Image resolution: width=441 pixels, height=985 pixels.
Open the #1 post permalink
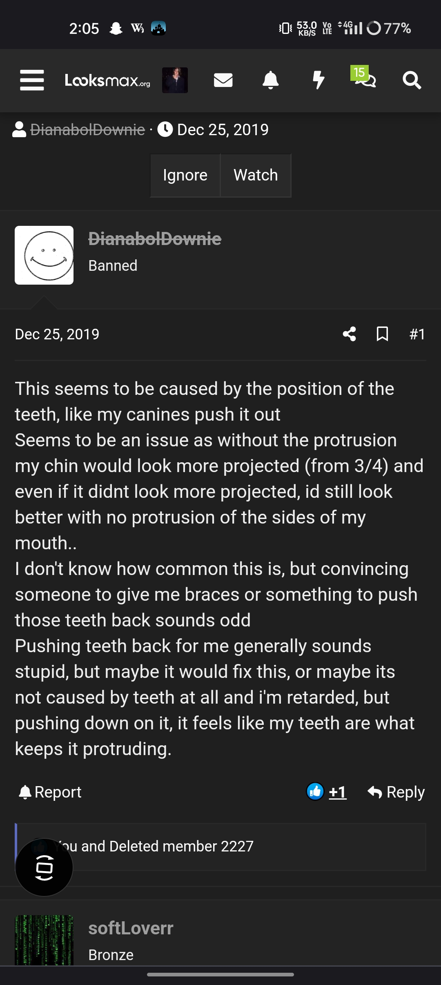pos(417,334)
